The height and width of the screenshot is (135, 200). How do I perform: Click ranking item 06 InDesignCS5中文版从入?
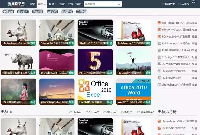coord(177,57)
